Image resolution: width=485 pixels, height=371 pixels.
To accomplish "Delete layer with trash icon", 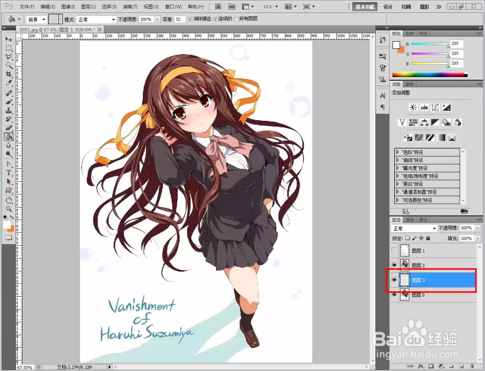I will pos(472,366).
